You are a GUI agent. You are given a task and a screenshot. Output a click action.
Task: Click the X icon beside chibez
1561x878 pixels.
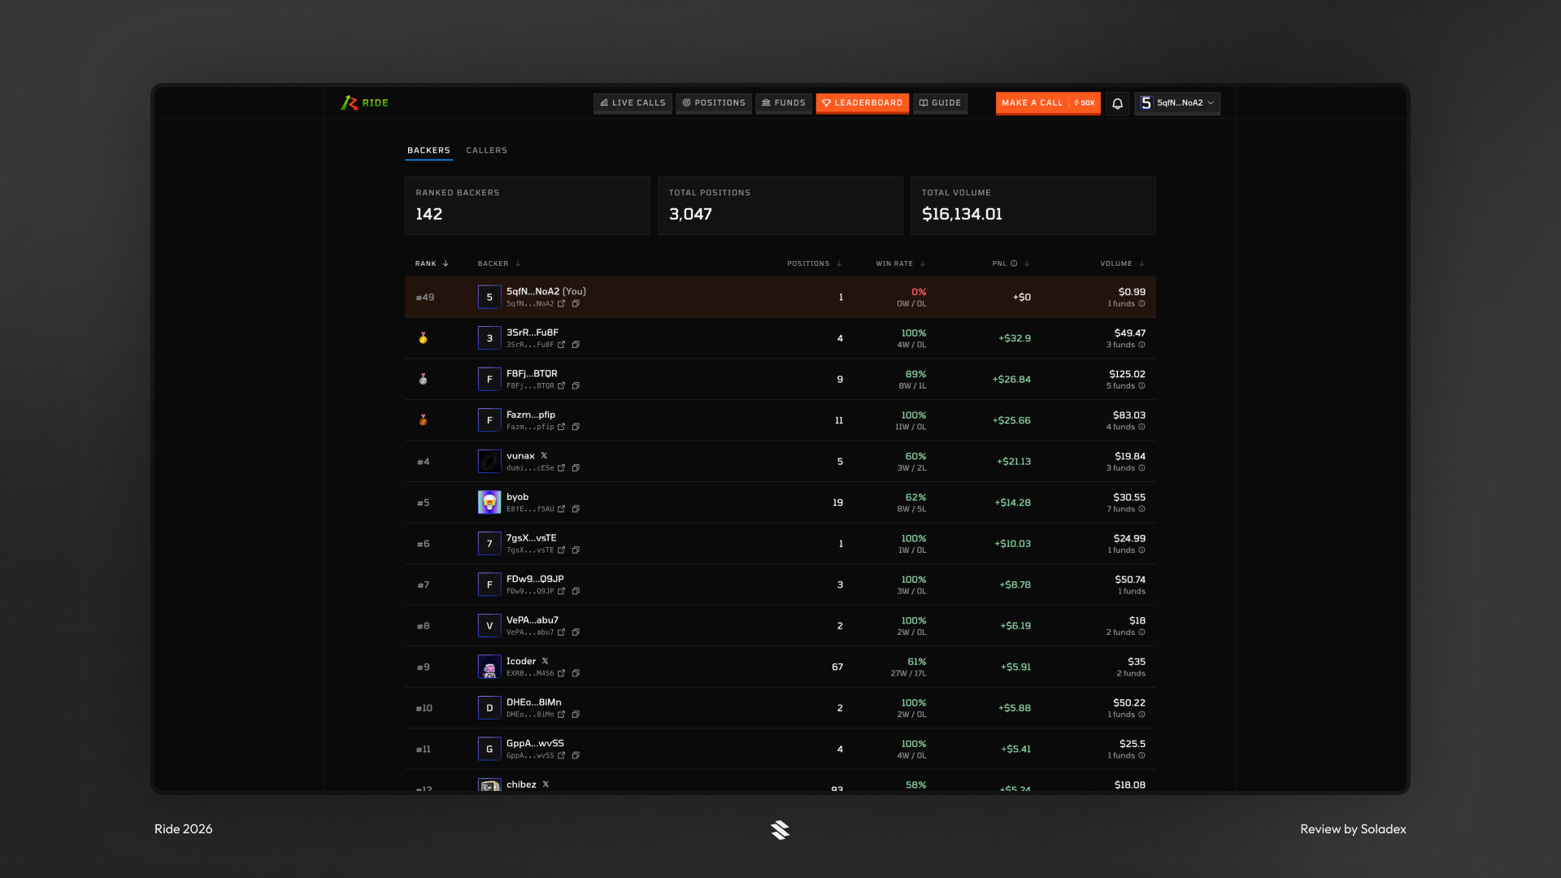[546, 785]
